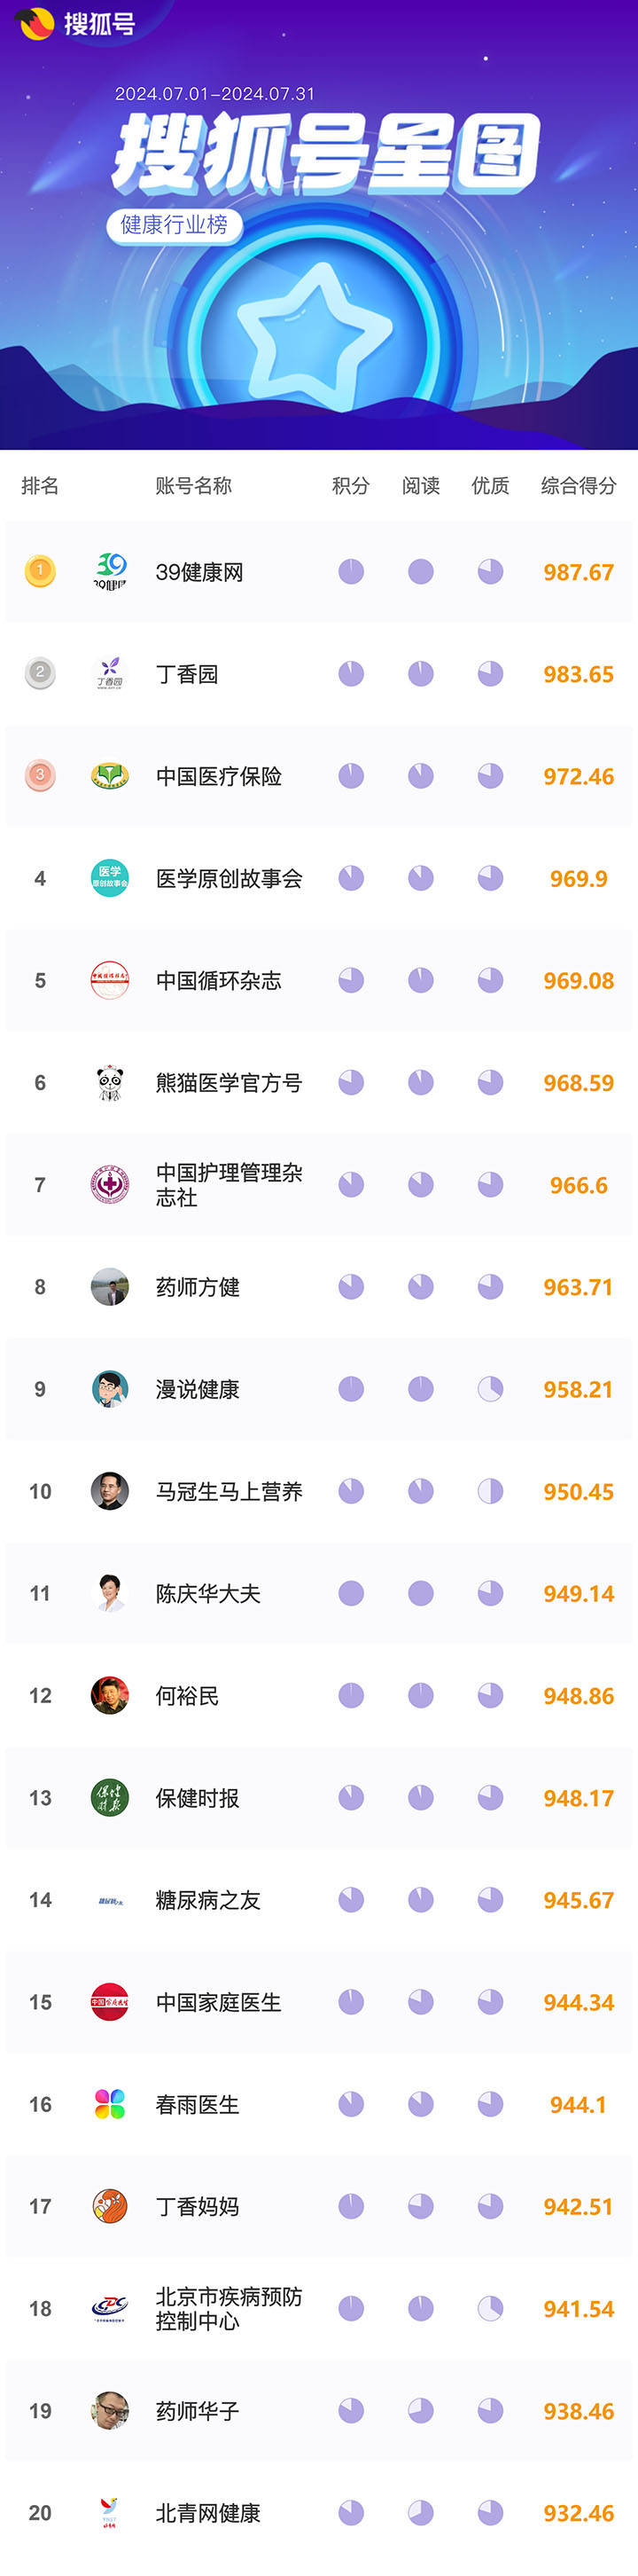Click the 中国家庭医生 red logo
The height and width of the screenshot is (2576, 638).
click(110, 2002)
